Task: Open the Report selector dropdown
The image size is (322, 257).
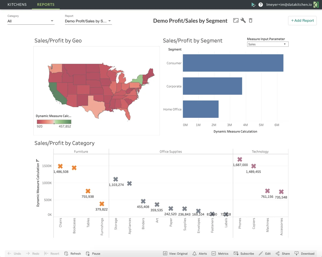Action: tap(88, 21)
